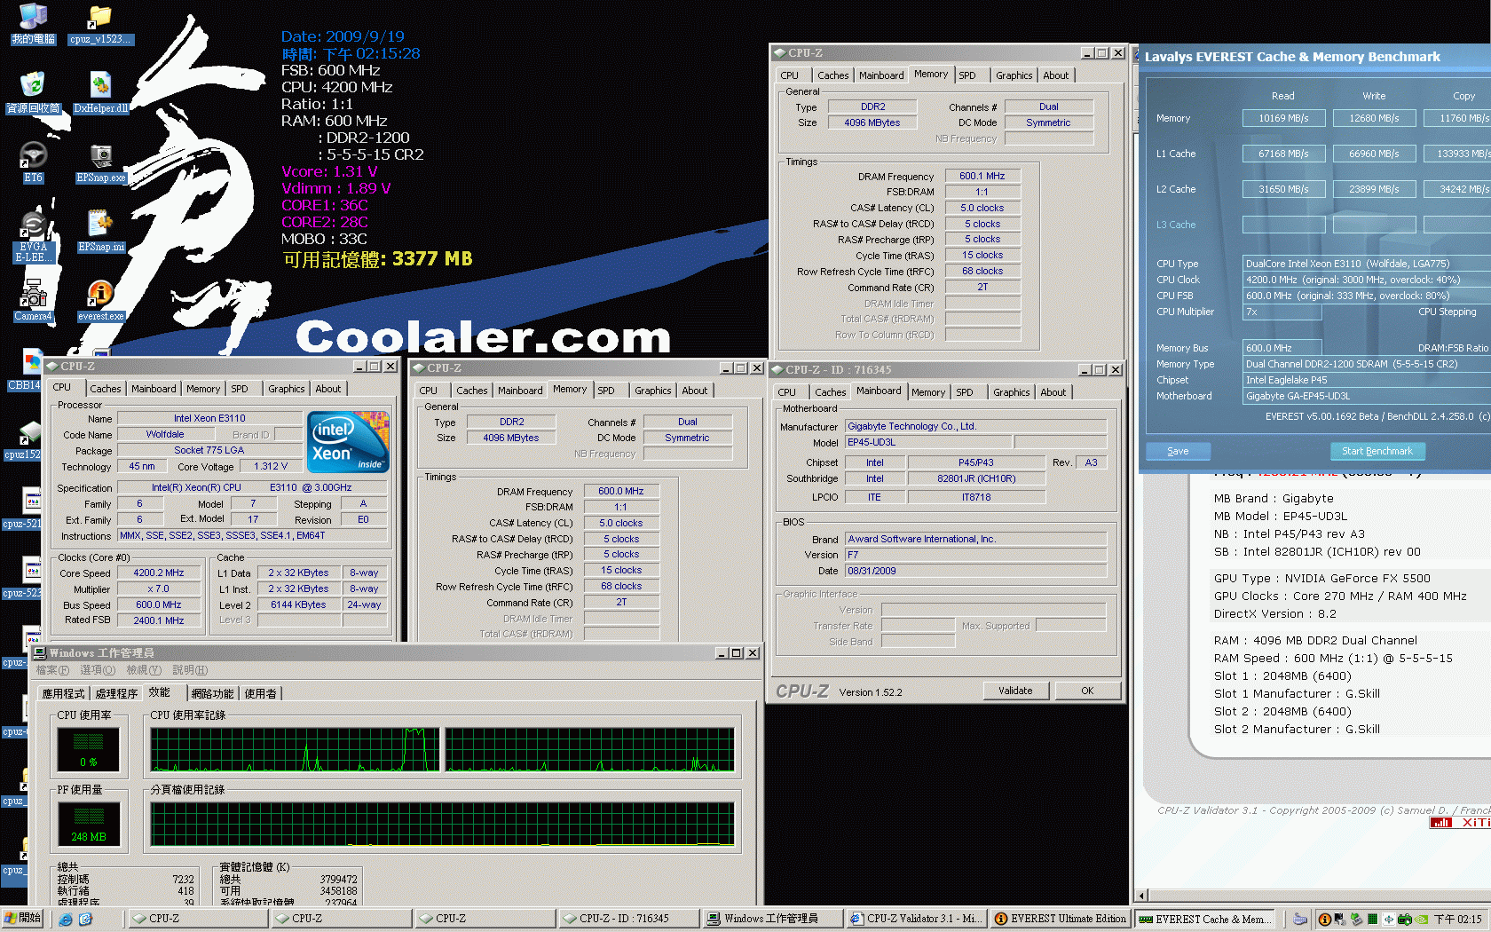Click the Southbridge value 82801JR (ICH10R)
Screen dimensions: 1491x932
[976, 478]
